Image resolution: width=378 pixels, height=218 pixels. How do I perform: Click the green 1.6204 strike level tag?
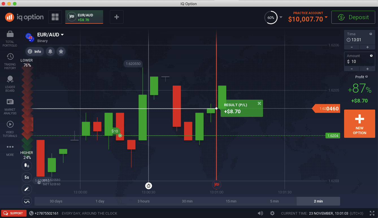point(333,136)
